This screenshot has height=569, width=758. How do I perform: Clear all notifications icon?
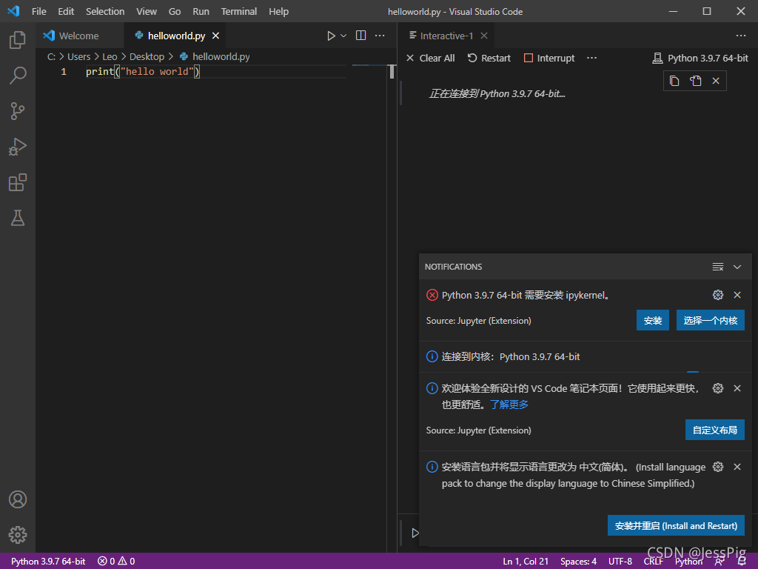pyautogui.click(x=718, y=267)
